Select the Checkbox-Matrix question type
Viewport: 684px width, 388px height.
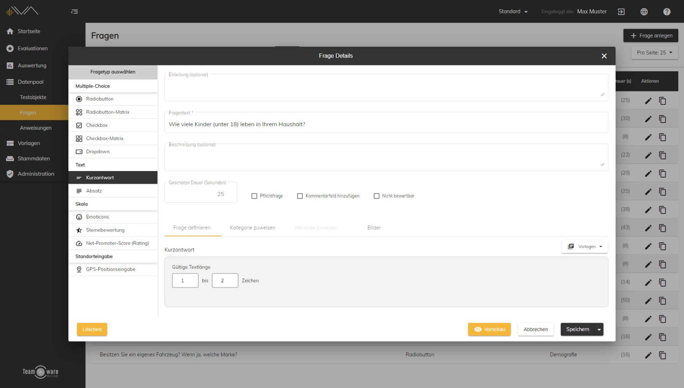pyautogui.click(x=113, y=139)
